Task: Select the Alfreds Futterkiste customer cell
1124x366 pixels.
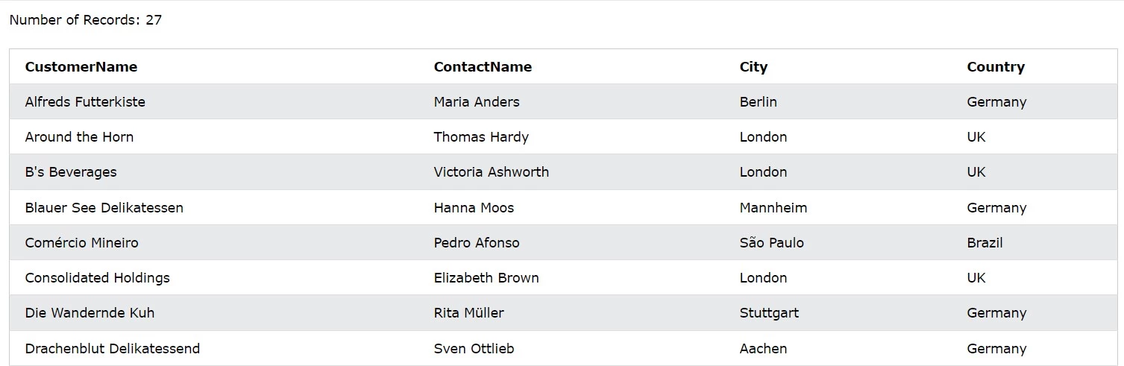Action: (85, 102)
